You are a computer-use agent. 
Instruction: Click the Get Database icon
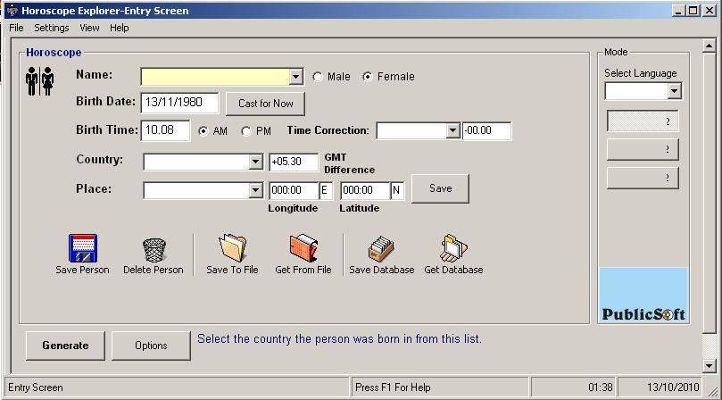click(x=453, y=248)
